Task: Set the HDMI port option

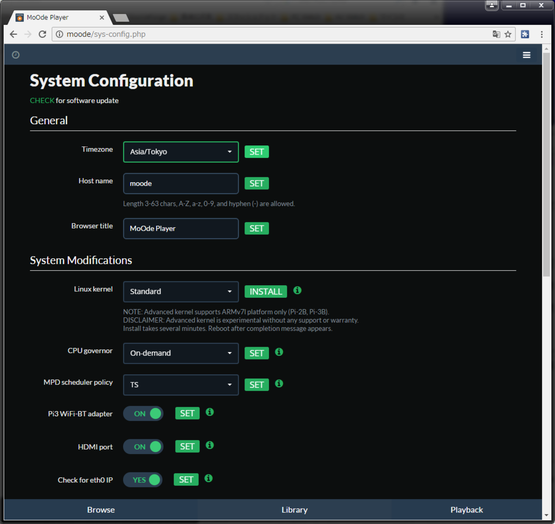Action: [187, 446]
